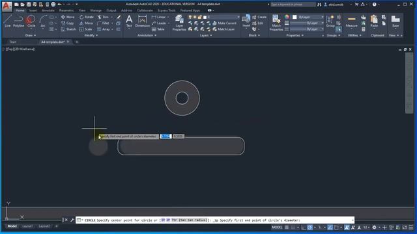Click the command line input
Viewport: 417px width, 234px height.
coord(215,220)
